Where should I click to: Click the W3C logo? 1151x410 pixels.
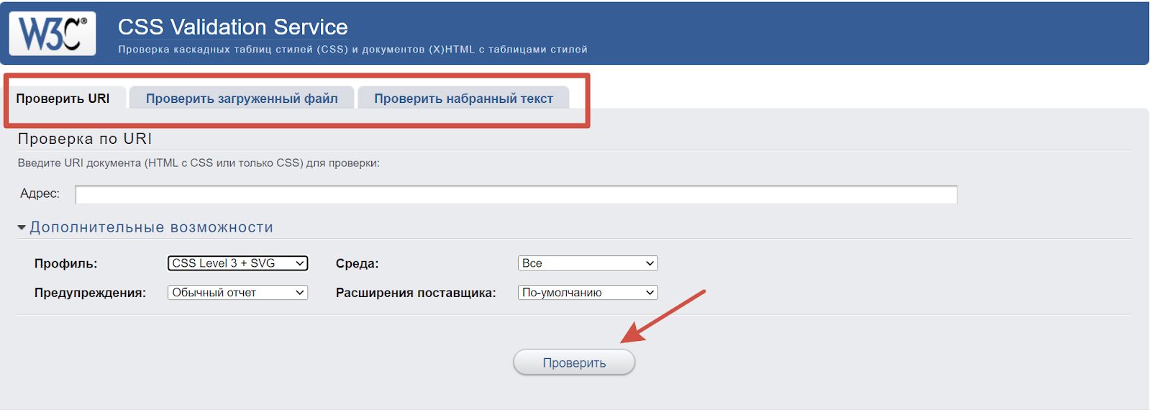52,33
